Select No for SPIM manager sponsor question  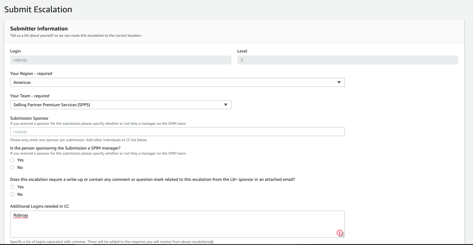point(12,167)
